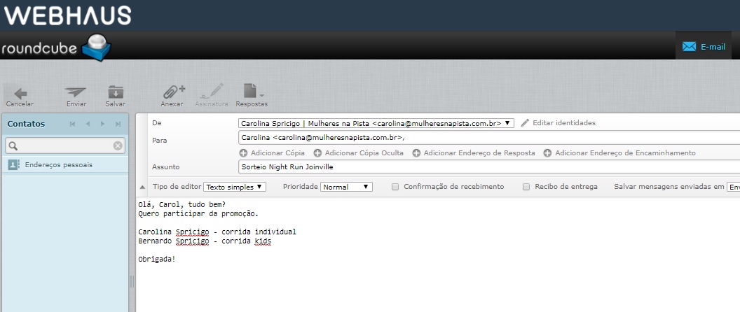Open the Tipo de editor dropdown
740x312 pixels.
pyautogui.click(x=235, y=187)
